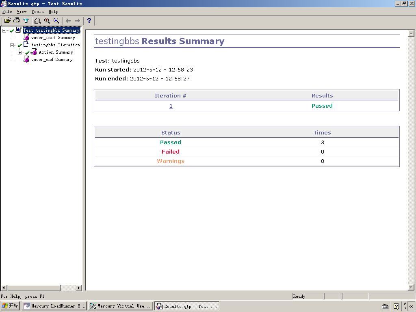Open the Tools menu
416x312 pixels.
pyautogui.click(x=37, y=11)
